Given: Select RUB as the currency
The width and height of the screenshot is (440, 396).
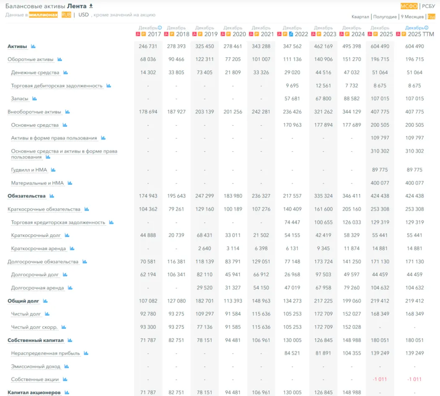Looking at the screenshot, I should click(66, 15).
